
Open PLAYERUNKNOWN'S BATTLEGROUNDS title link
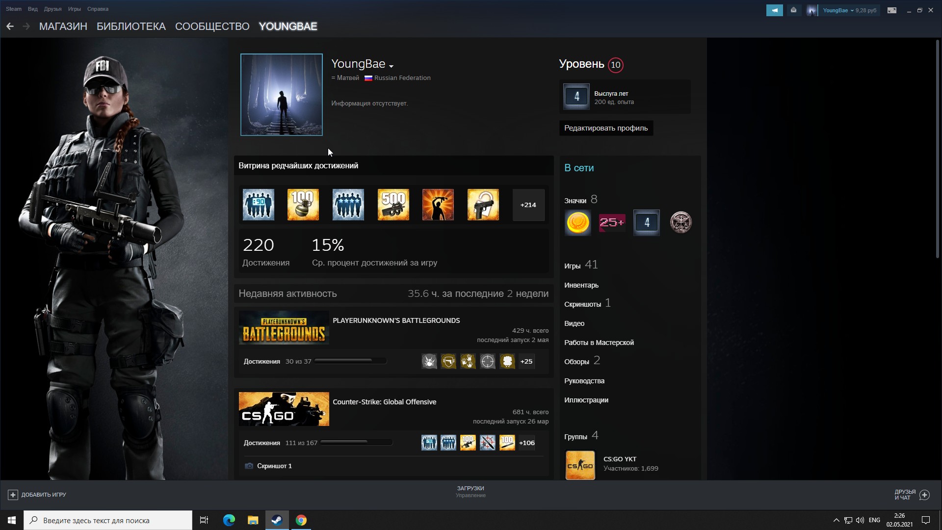point(396,320)
